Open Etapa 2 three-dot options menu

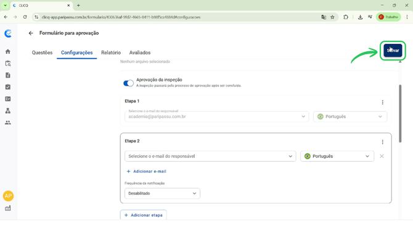coord(382,142)
